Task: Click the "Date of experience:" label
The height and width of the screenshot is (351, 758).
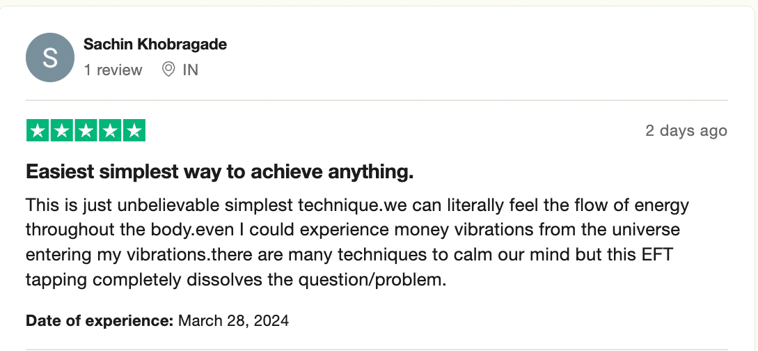Action: 100,321
